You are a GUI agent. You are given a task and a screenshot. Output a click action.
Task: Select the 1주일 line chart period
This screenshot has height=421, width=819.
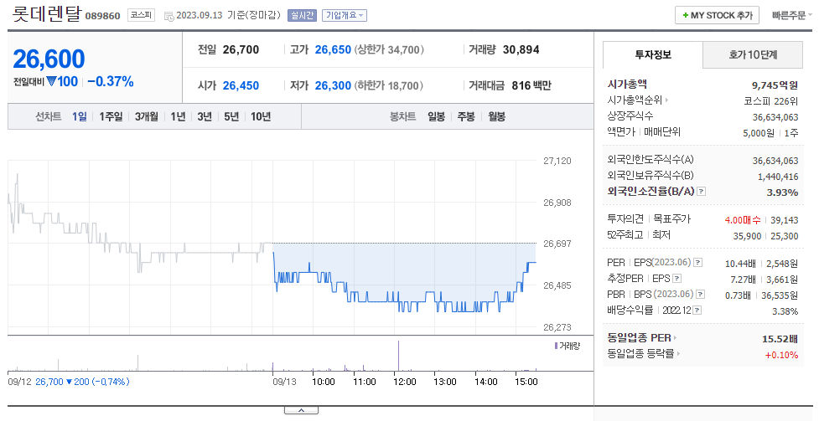(x=111, y=116)
